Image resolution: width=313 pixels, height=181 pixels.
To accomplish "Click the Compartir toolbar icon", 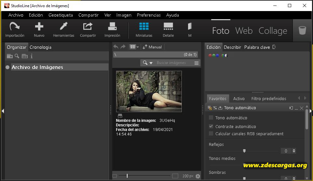I will pyautogui.click(x=88, y=27).
